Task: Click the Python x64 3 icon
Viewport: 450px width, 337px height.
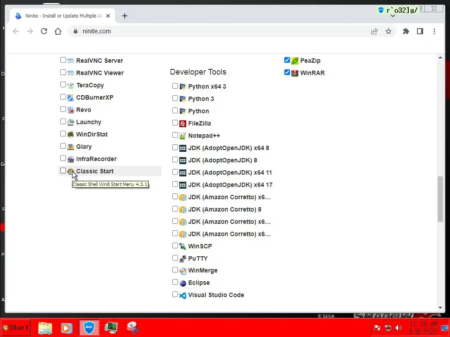Action: click(183, 86)
